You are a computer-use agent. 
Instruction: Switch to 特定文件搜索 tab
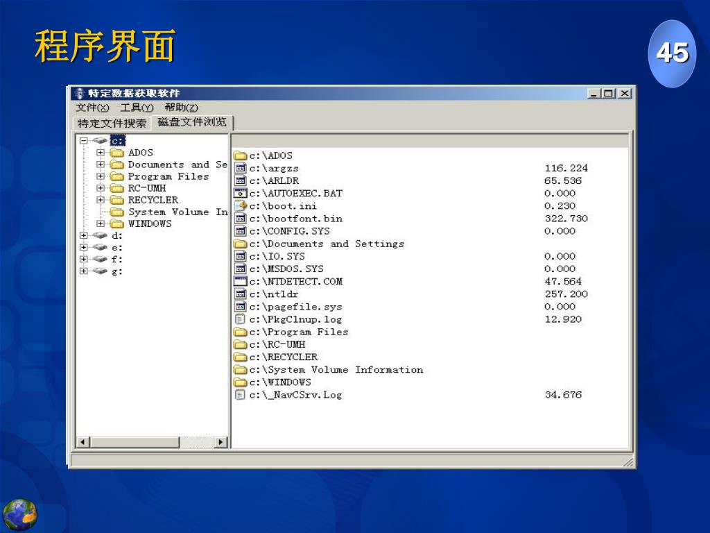[x=112, y=124]
